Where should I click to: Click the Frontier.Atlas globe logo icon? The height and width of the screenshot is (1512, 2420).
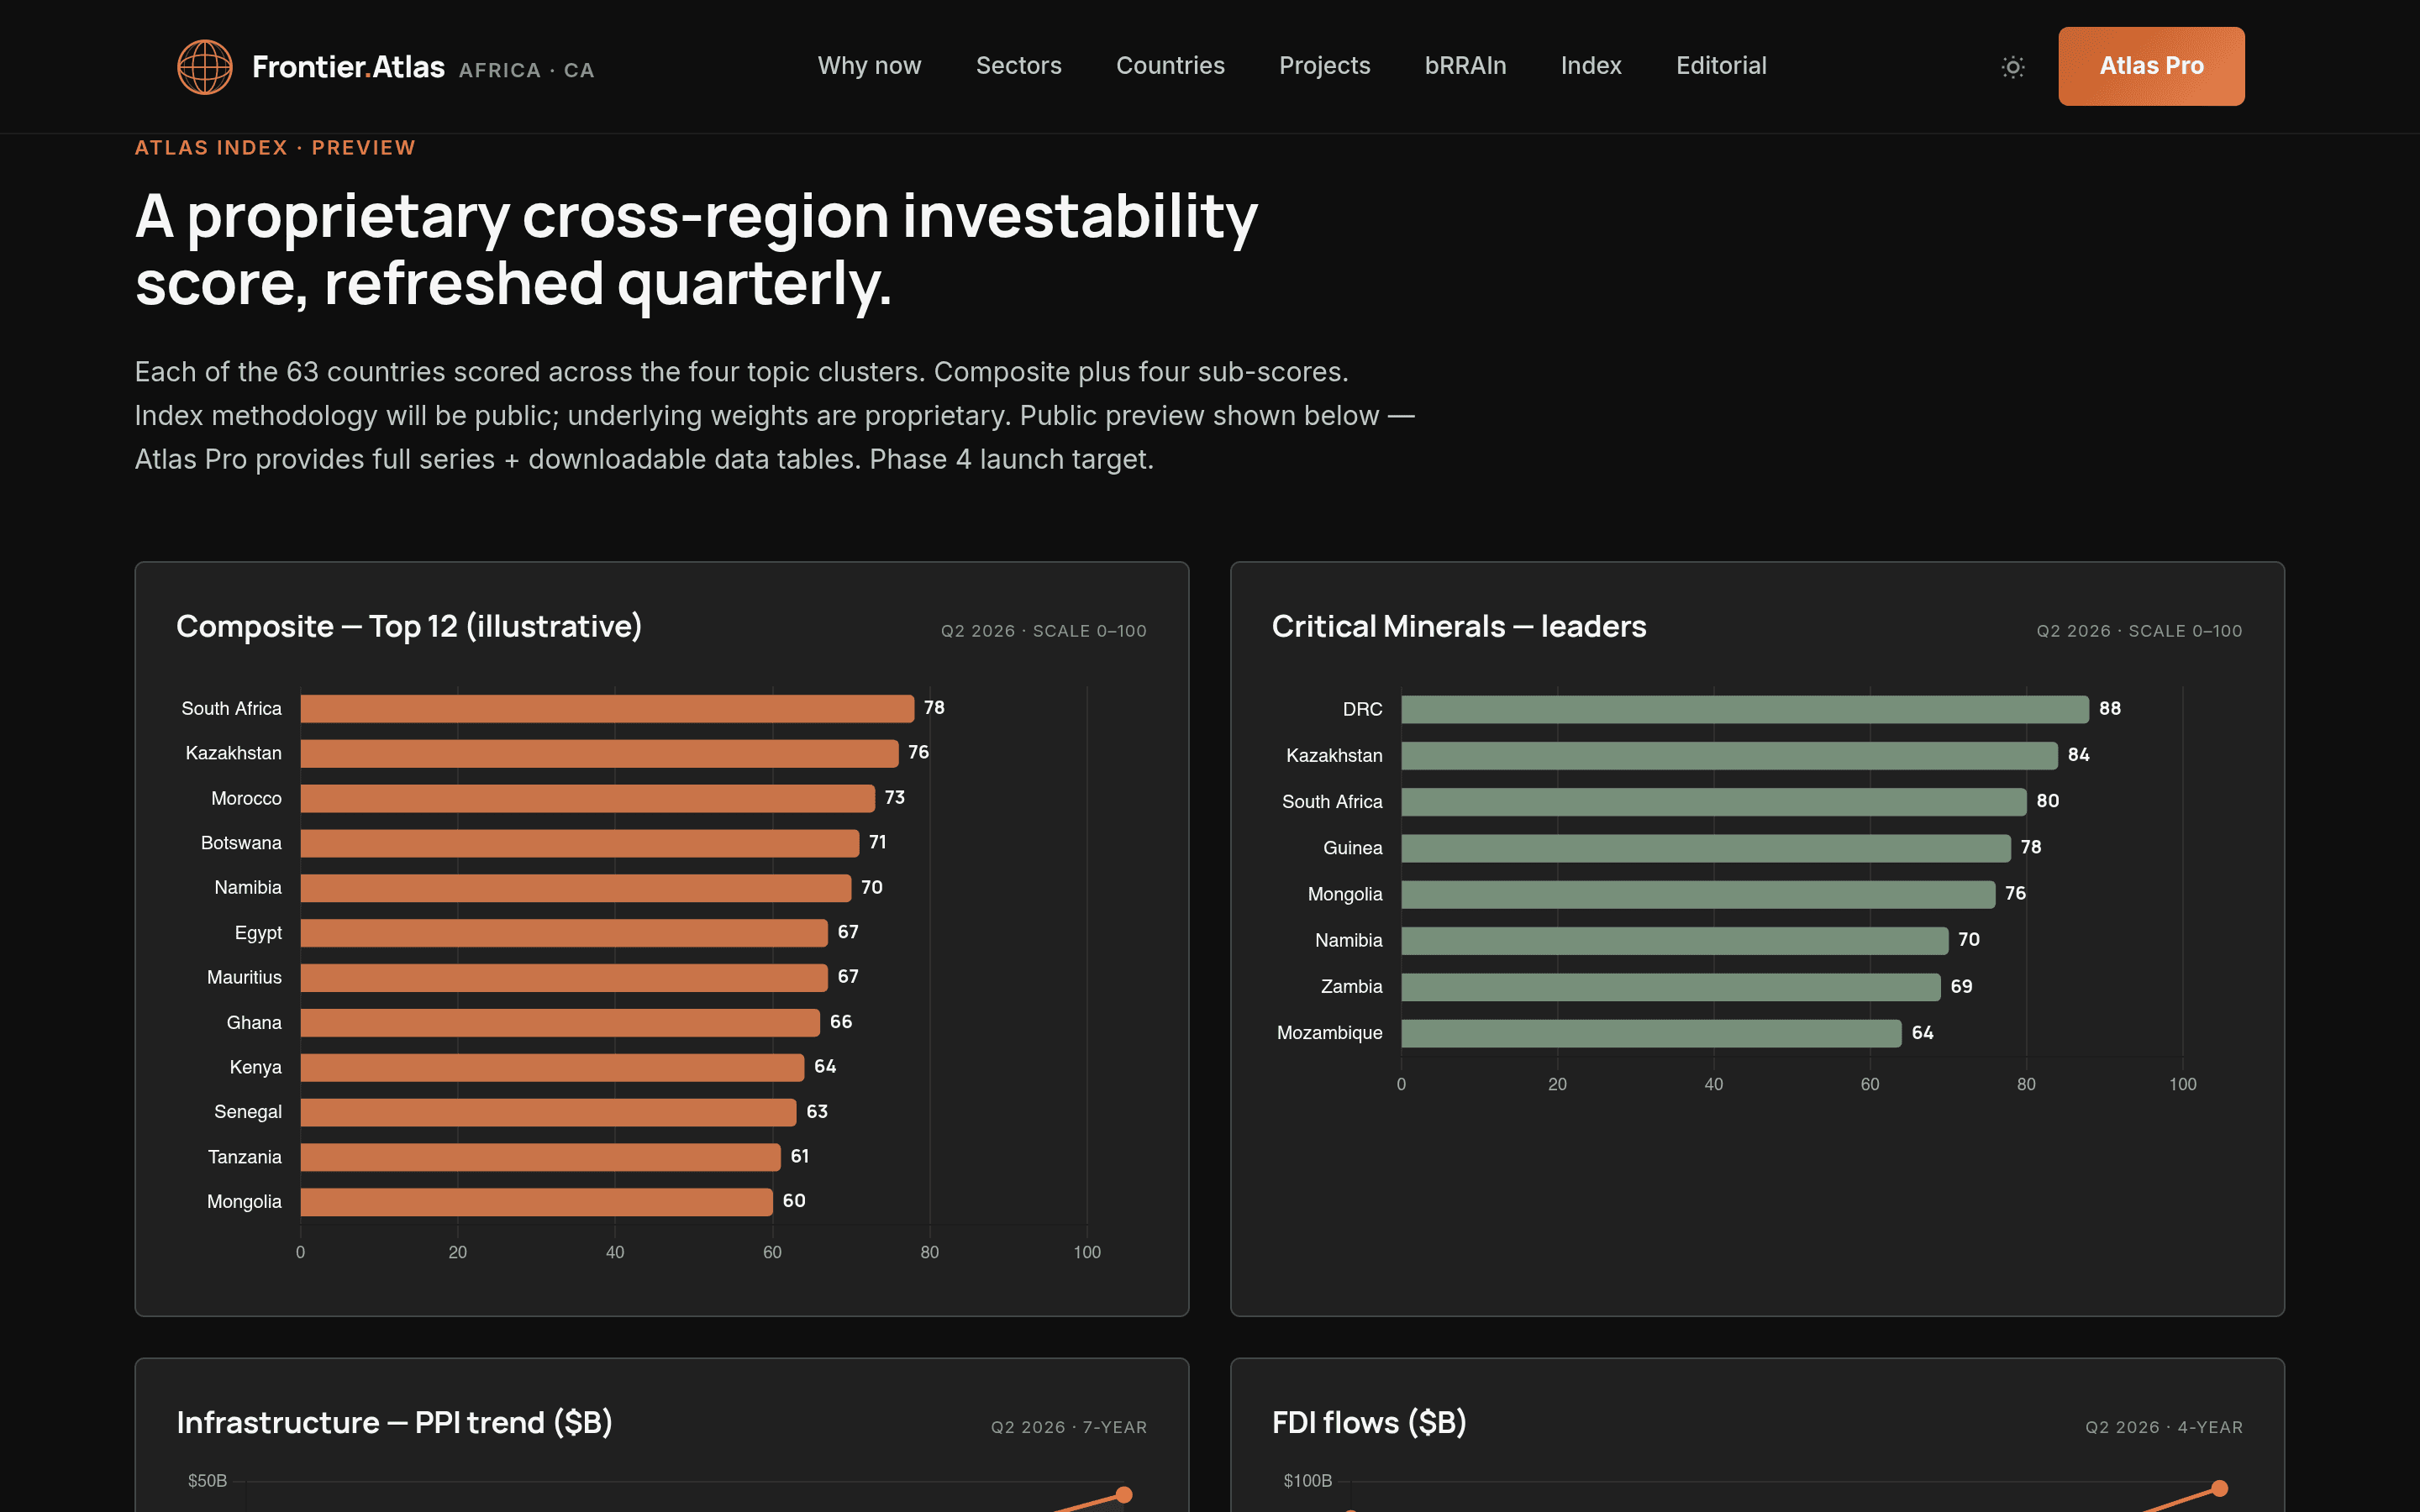point(205,67)
